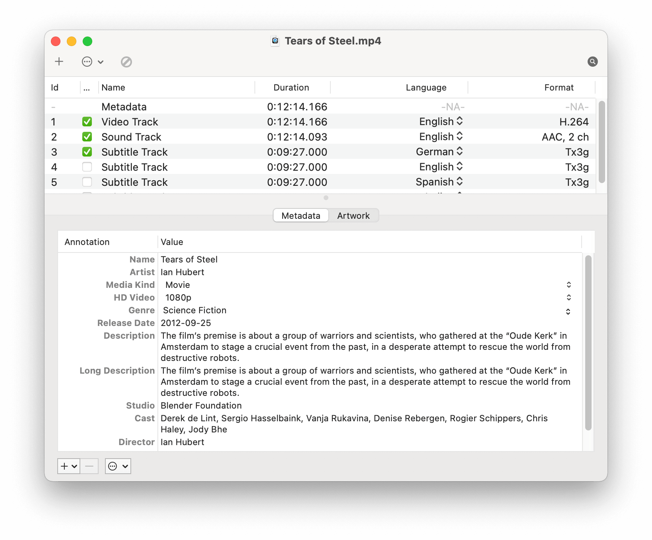This screenshot has width=652, height=540.
Task: Open language popup for track 4 subtitle
Action: [x=441, y=167]
